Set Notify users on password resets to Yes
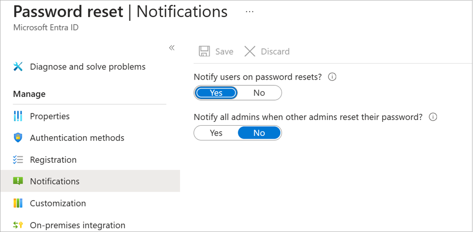The height and width of the screenshot is (232, 473). [x=216, y=93]
